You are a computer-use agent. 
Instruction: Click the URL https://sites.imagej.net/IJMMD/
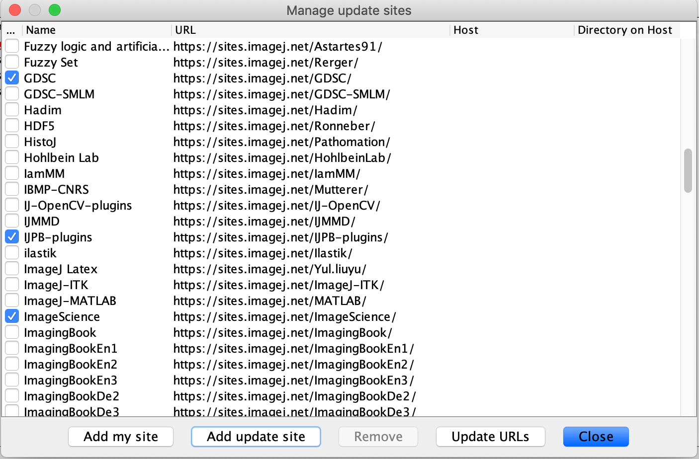tap(264, 221)
